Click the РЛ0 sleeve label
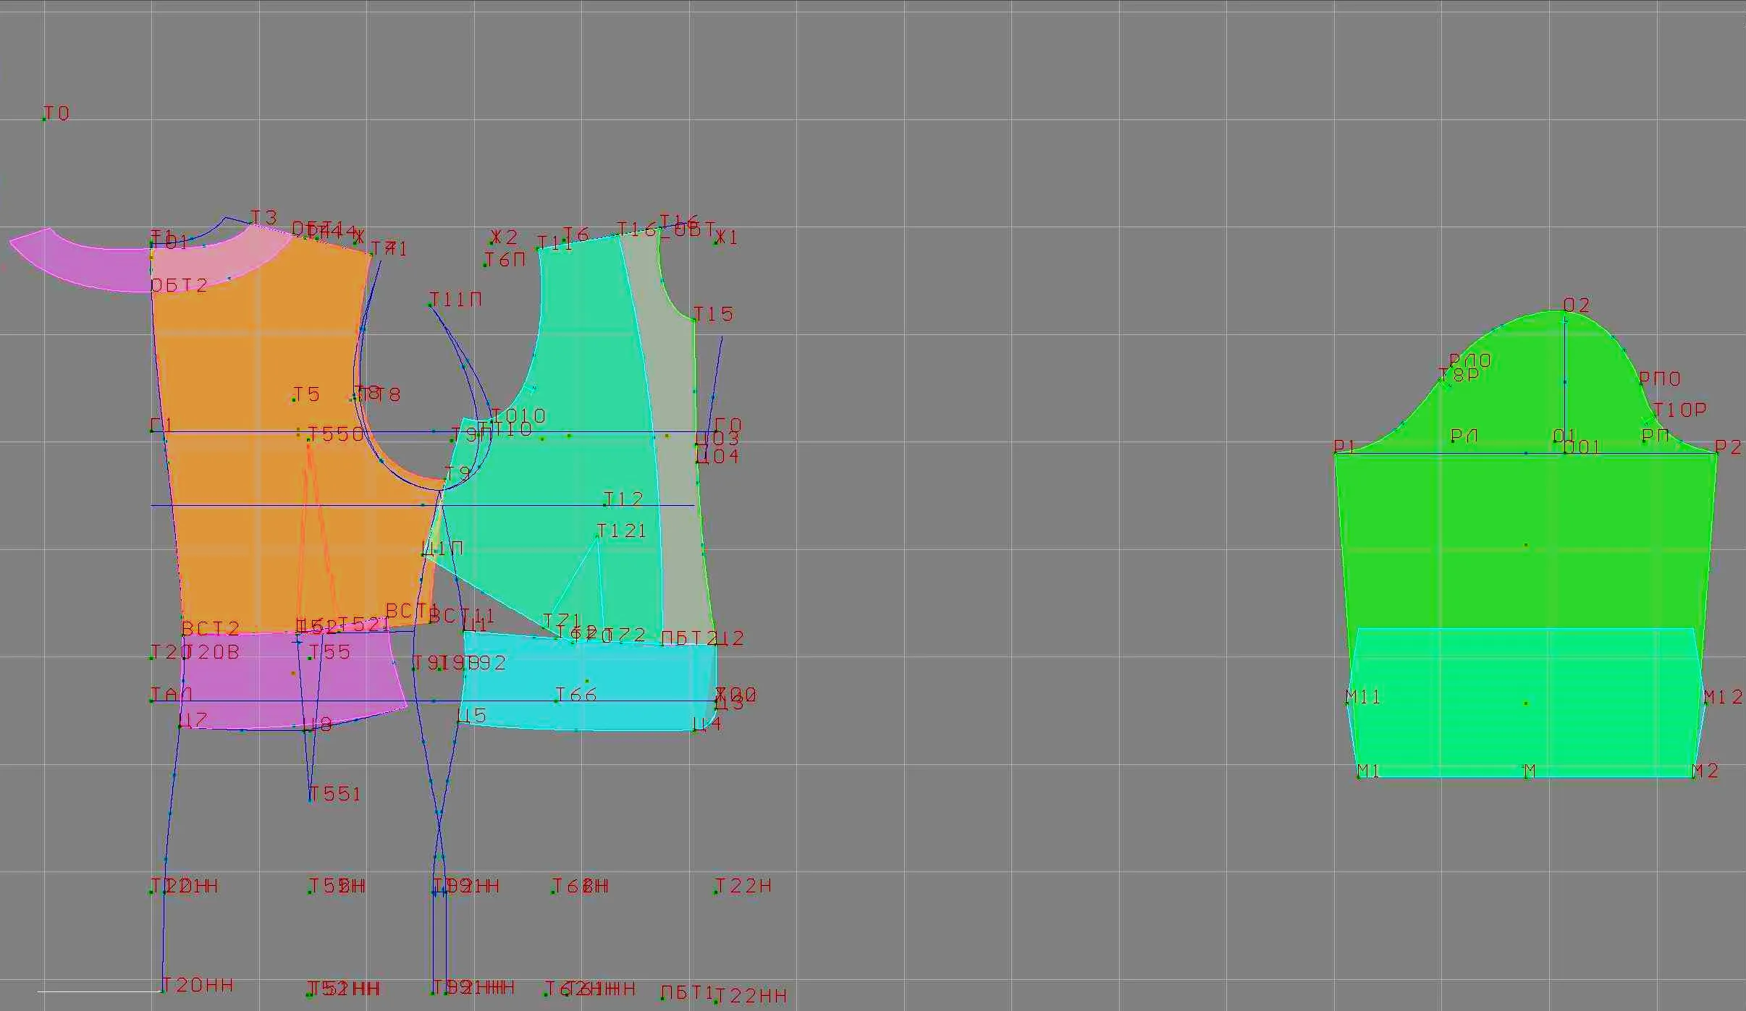 point(1470,360)
